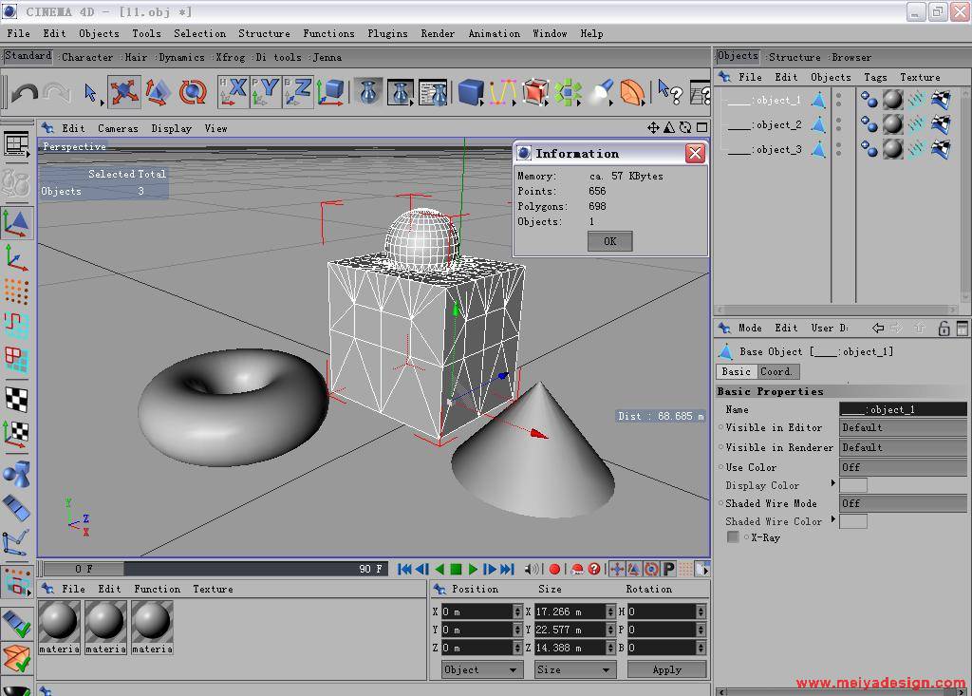Click the context help cursor icon
The image size is (972, 696).
(669, 92)
